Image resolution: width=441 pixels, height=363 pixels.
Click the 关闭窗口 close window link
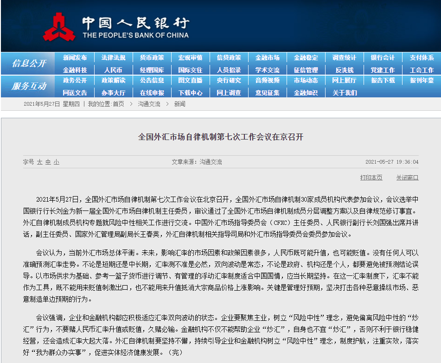click(407, 178)
